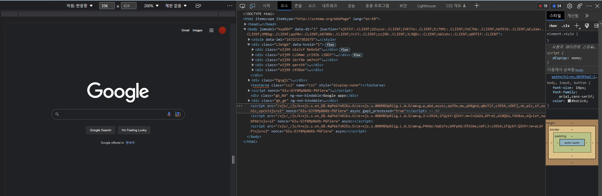This screenshot has width=602, height=196.
Task: Expand the head element node
Action: pyautogui.click(x=245, y=24)
